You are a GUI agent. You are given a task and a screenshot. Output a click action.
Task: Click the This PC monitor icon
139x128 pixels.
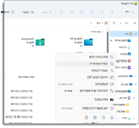pyautogui.click(x=131, y=84)
